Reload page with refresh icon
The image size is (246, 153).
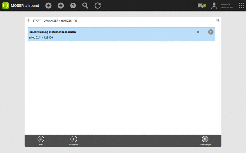97,6
